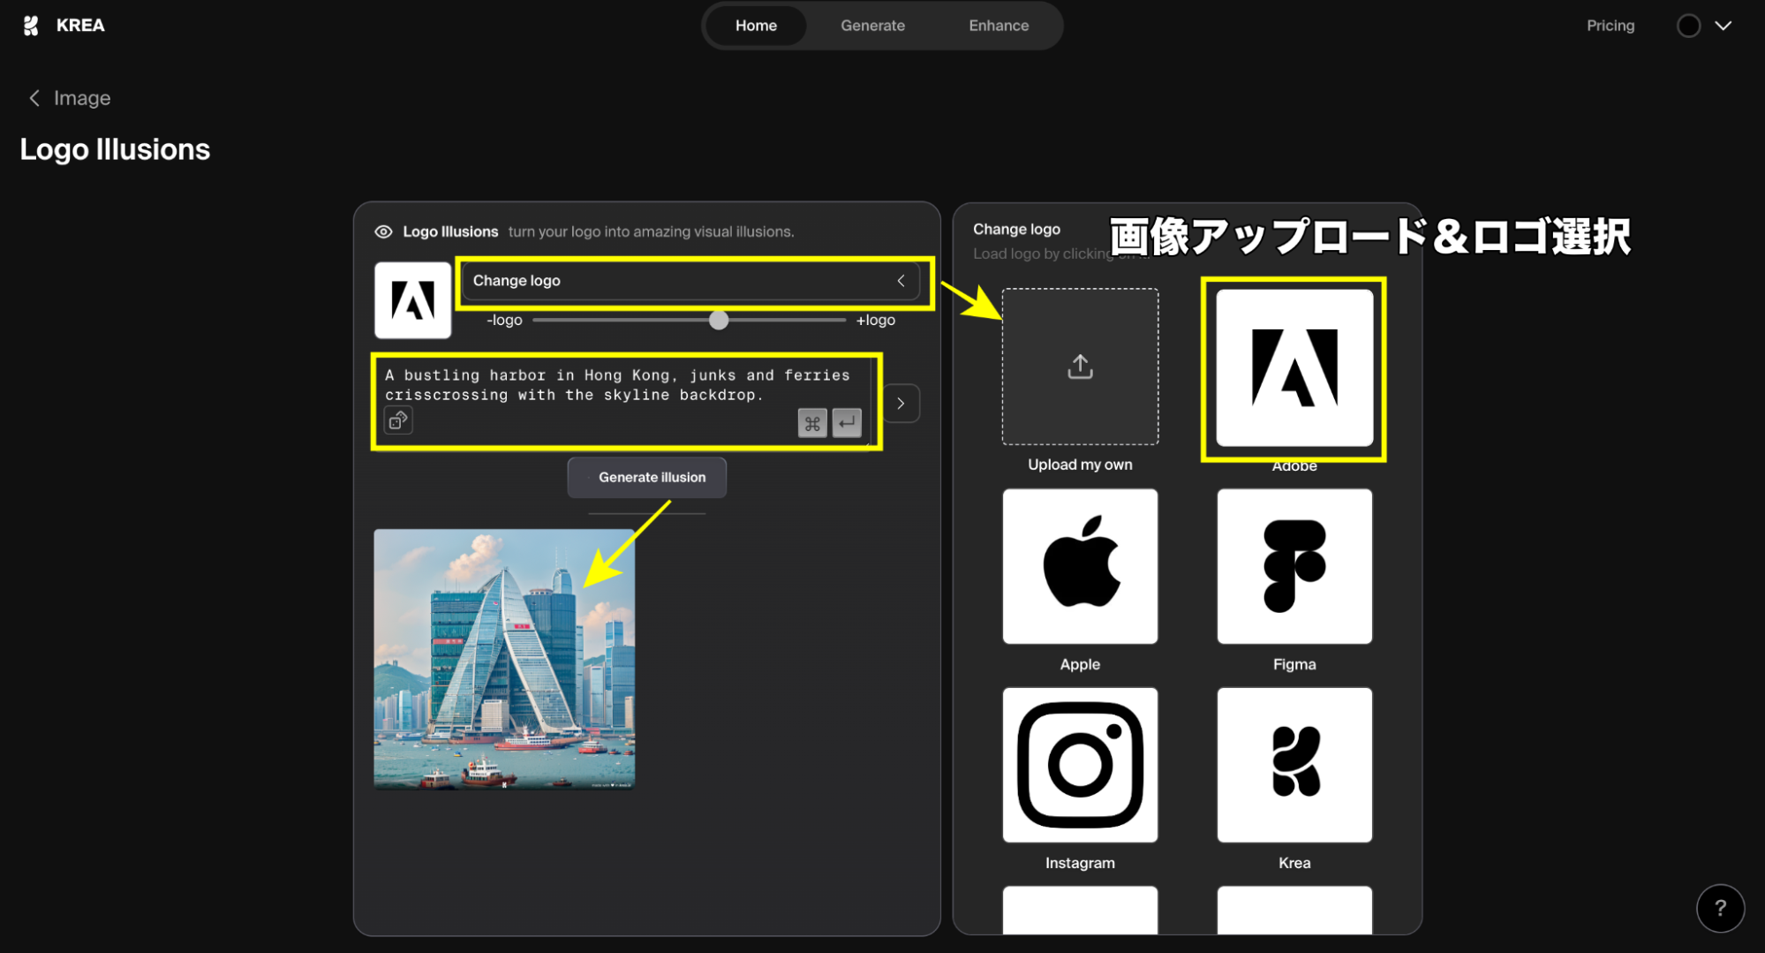
Task: Select the Instagram logo
Action: 1080,765
